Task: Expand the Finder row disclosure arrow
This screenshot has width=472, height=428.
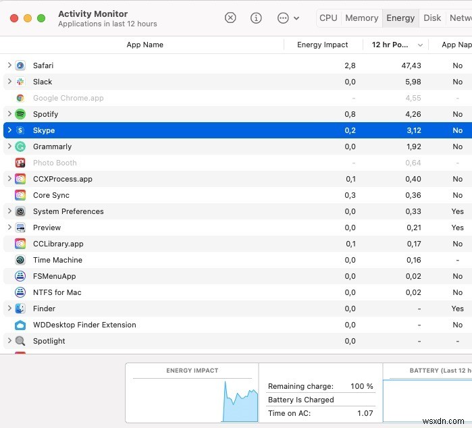Action: pos(9,309)
